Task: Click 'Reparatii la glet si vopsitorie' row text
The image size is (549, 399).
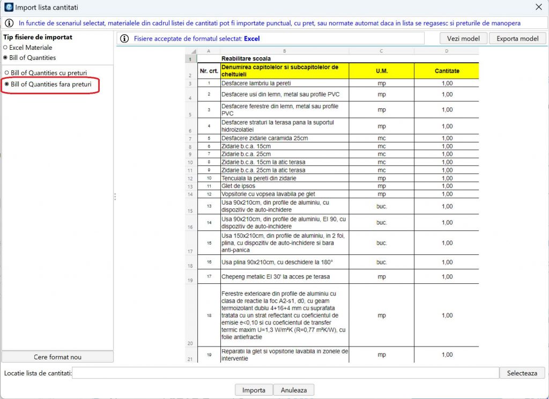Action: click(285, 355)
